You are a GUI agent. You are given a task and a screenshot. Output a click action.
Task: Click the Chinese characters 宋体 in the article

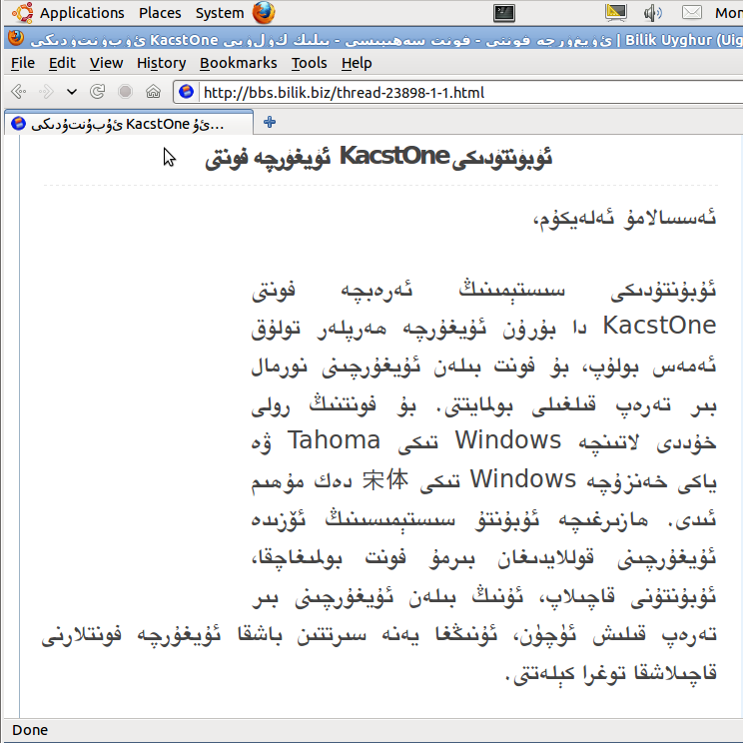[385, 479]
